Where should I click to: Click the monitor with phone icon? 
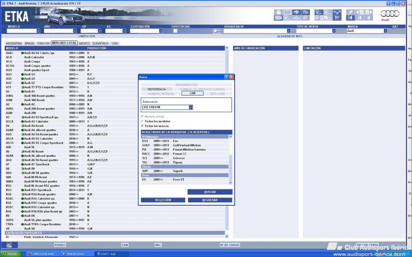[319, 18]
